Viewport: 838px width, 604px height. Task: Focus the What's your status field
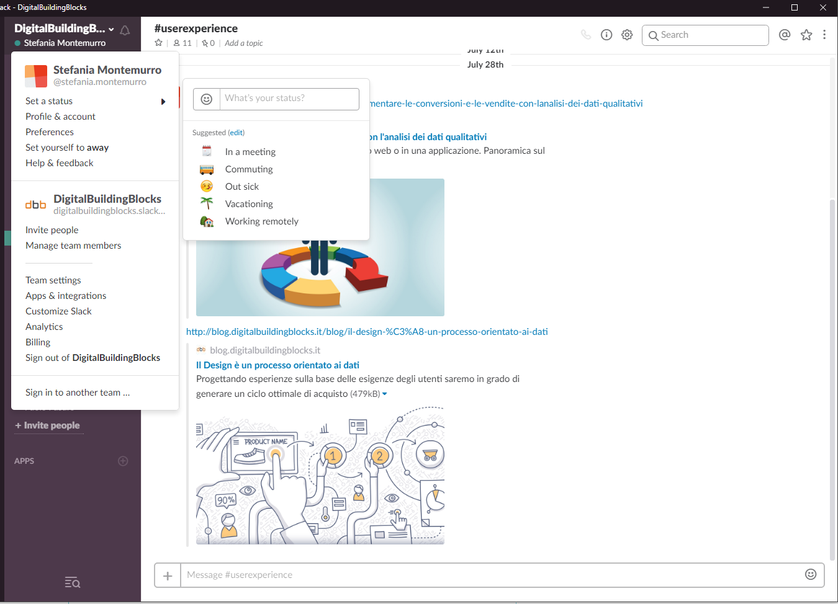coord(289,99)
